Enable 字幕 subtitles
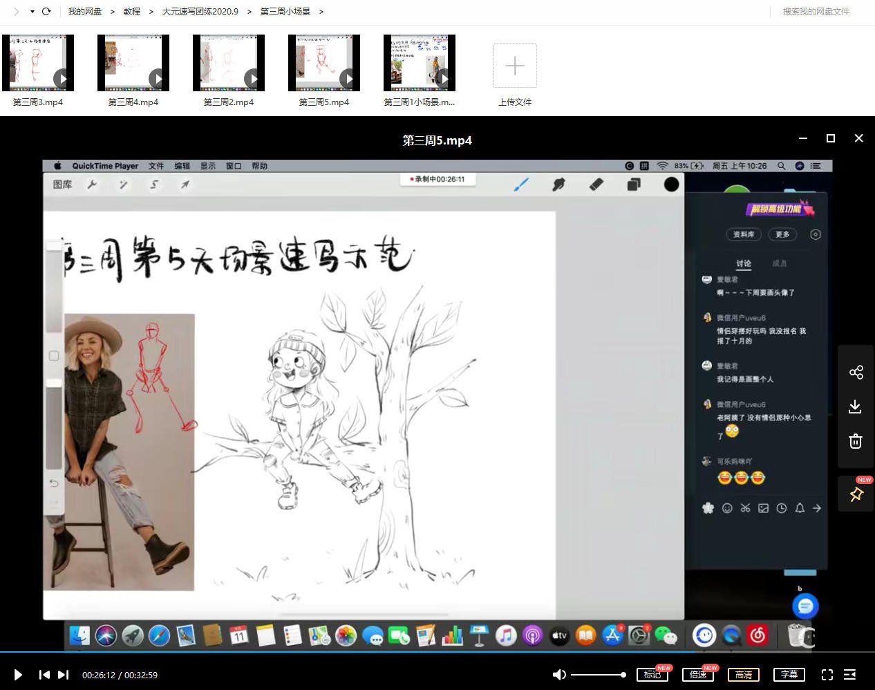 point(789,674)
